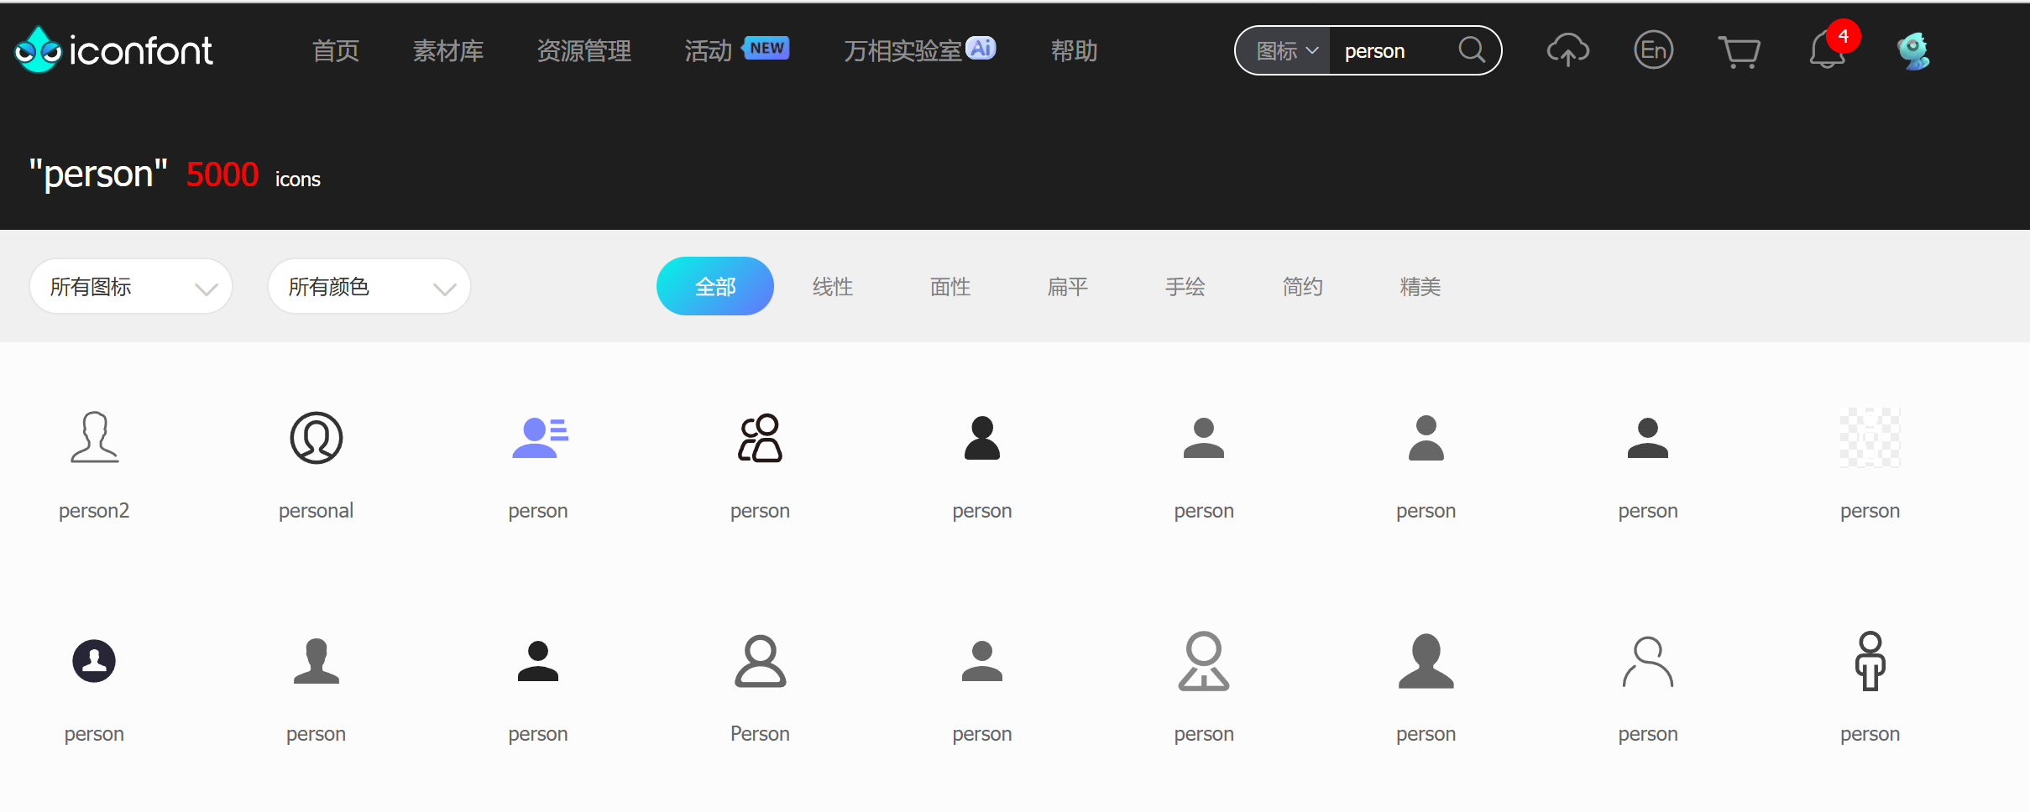Select the blue person with list icon
This screenshot has height=812, width=2030.
[x=538, y=438]
